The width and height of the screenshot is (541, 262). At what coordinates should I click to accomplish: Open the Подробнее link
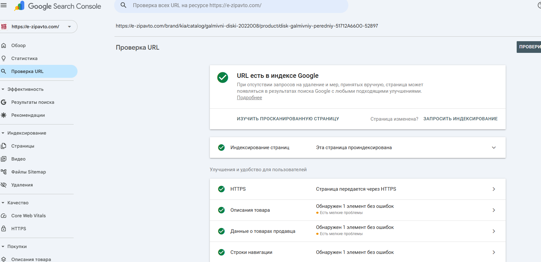pos(249,98)
